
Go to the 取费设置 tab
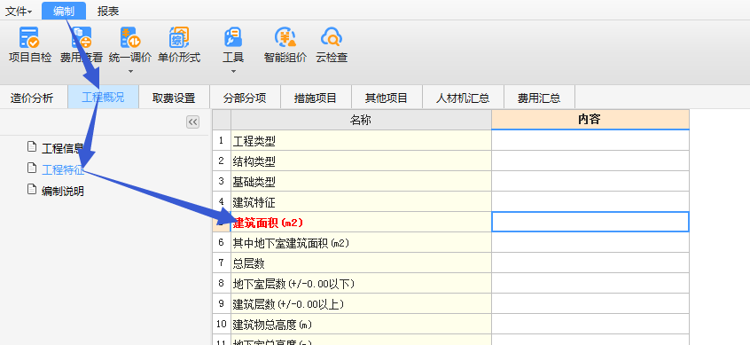(x=174, y=98)
